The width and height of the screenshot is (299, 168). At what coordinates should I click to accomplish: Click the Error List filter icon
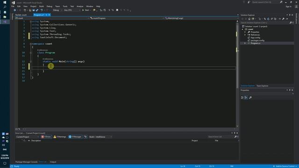[85, 137]
